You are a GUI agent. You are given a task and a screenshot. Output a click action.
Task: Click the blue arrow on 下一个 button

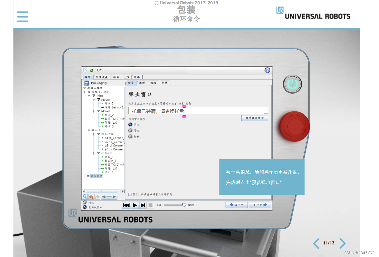point(265,205)
